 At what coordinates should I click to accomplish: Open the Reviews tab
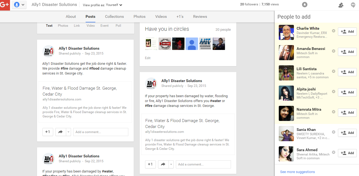(x=200, y=16)
